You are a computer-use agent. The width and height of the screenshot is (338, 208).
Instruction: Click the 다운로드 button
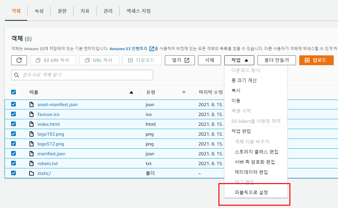pyautogui.click(x=142, y=60)
